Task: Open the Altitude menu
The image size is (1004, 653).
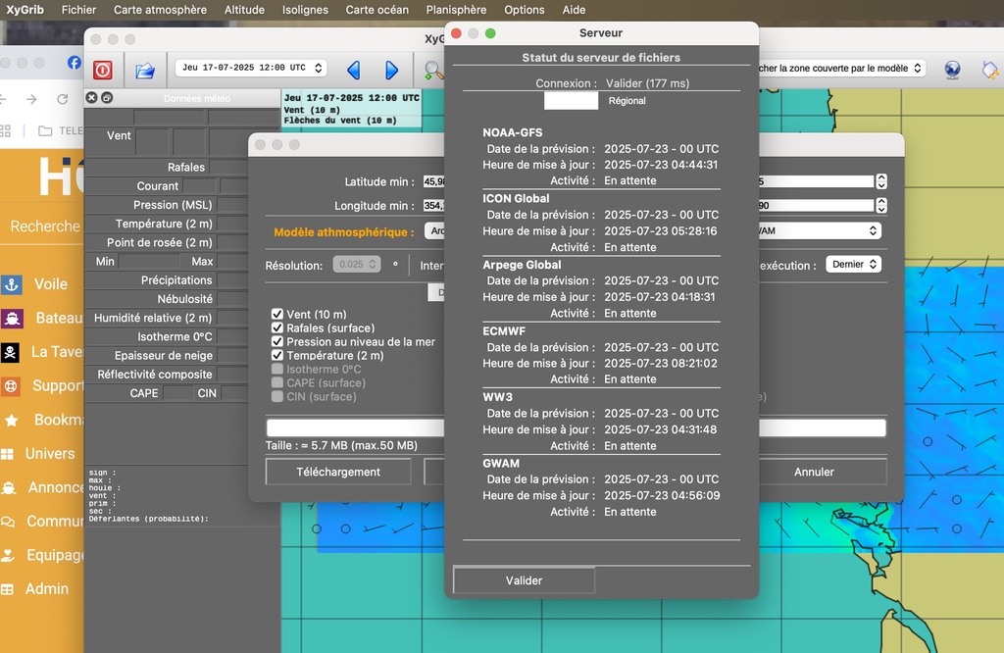Action: (x=244, y=10)
